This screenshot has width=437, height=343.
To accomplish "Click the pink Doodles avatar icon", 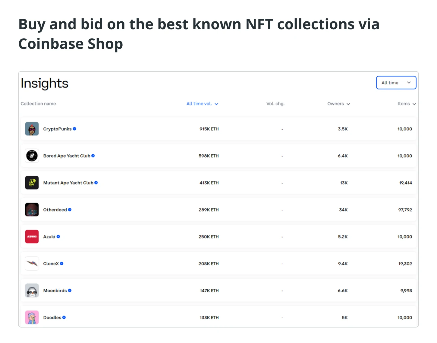I will [x=32, y=317].
